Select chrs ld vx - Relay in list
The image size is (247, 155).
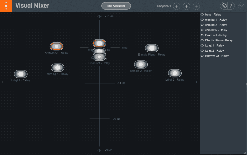(x=216, y=30)
